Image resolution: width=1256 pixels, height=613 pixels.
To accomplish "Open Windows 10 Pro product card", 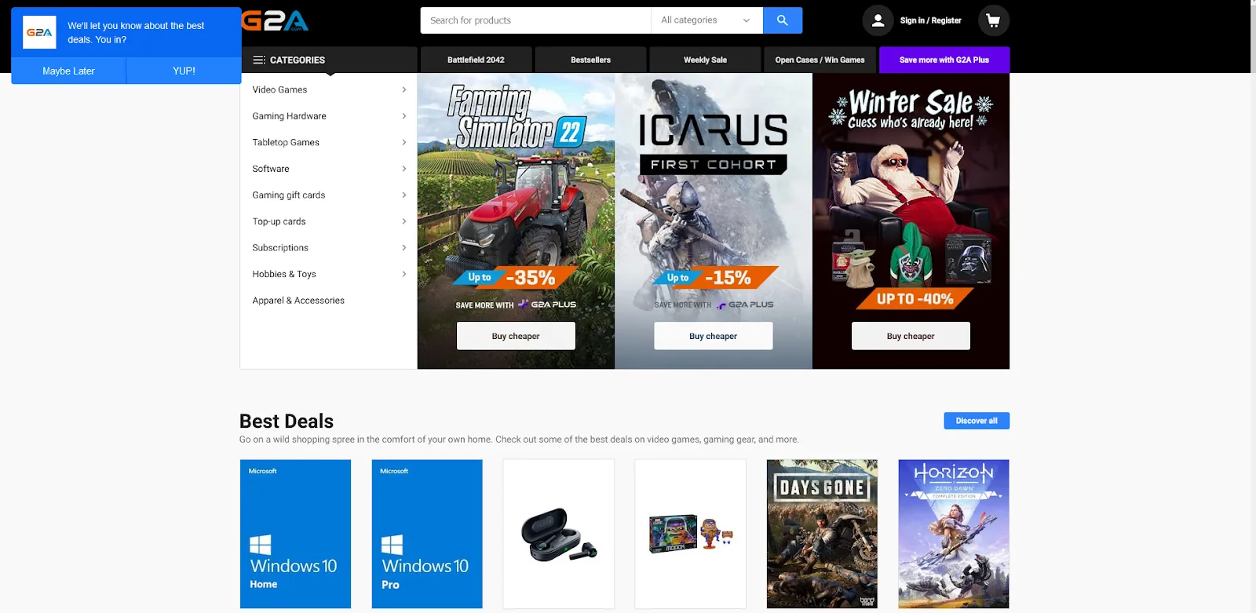I will point(427,534).
